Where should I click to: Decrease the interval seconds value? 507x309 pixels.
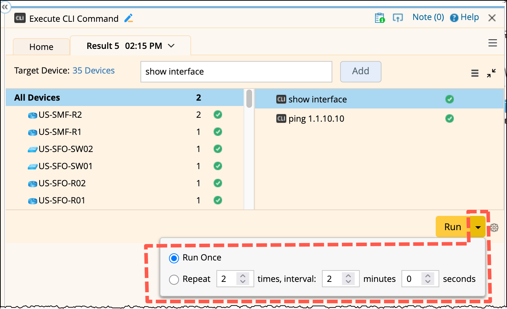click(427, 282)
